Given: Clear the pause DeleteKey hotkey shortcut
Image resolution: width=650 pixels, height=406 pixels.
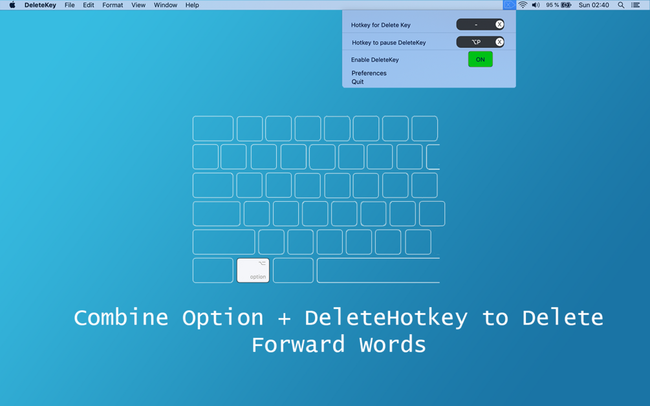Looking at the screenshot, I should pyautogui.click(x=499, y=42).
